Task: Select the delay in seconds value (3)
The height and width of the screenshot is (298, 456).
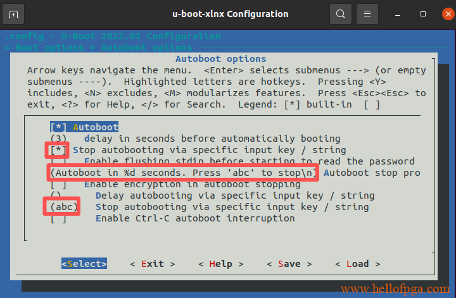Action: [x=58, y=139]
